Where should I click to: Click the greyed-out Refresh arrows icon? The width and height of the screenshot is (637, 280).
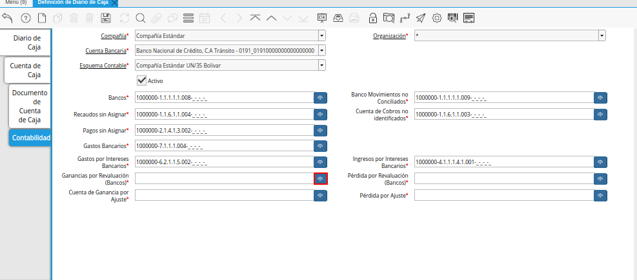point(124,18)
